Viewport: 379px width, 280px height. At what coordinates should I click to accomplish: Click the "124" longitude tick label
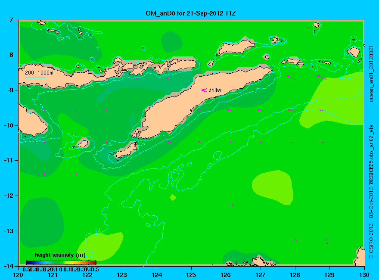[157, 275]
